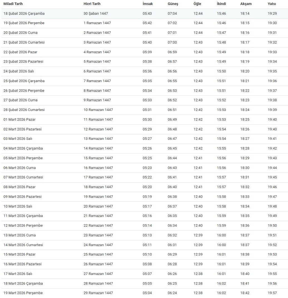Viewport: 288px width, 298px height.
Task: Click the Öğle column header
Action: (x=197, y=4)
